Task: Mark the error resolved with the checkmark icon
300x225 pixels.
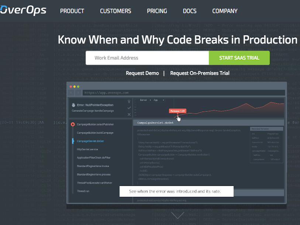Action: point(129,108)
